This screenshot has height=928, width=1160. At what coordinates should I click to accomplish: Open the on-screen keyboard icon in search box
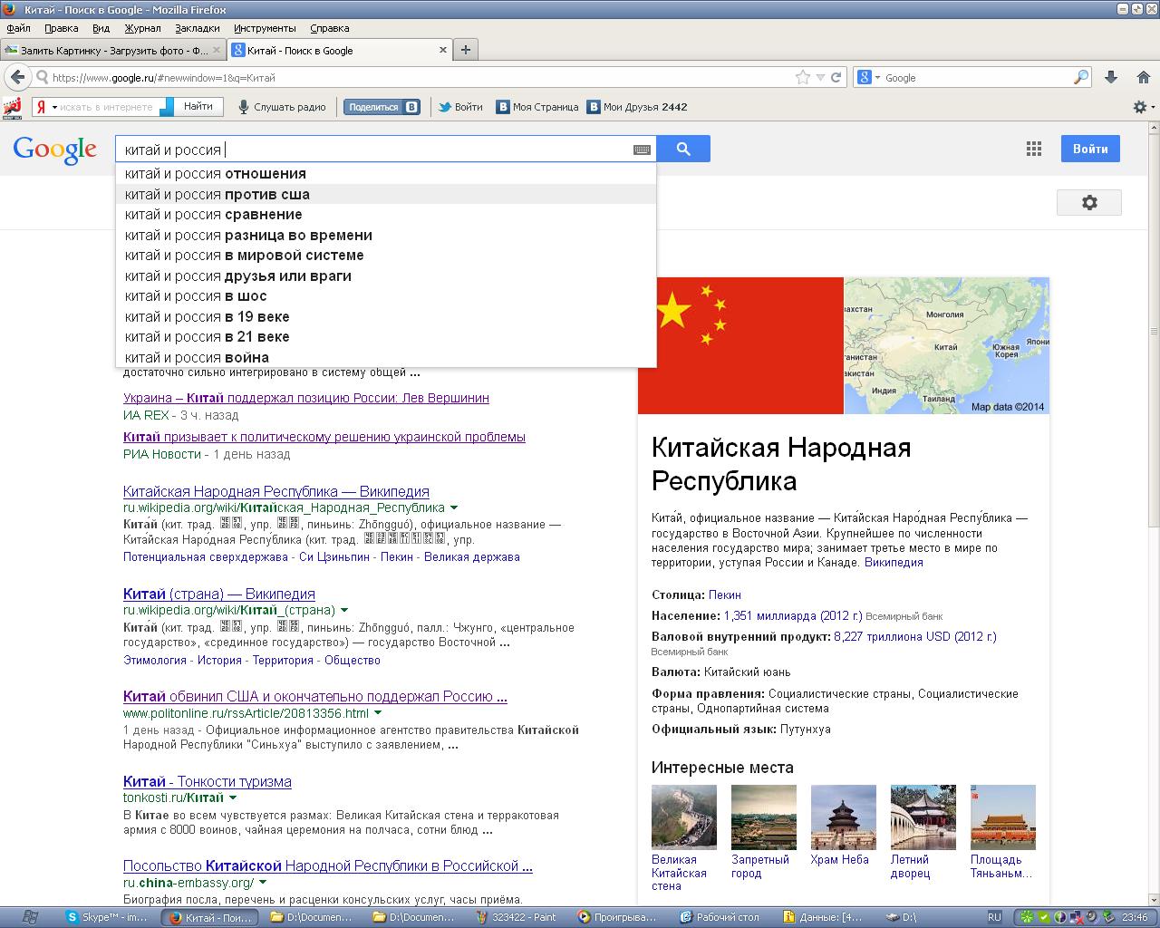coord(642,150)
